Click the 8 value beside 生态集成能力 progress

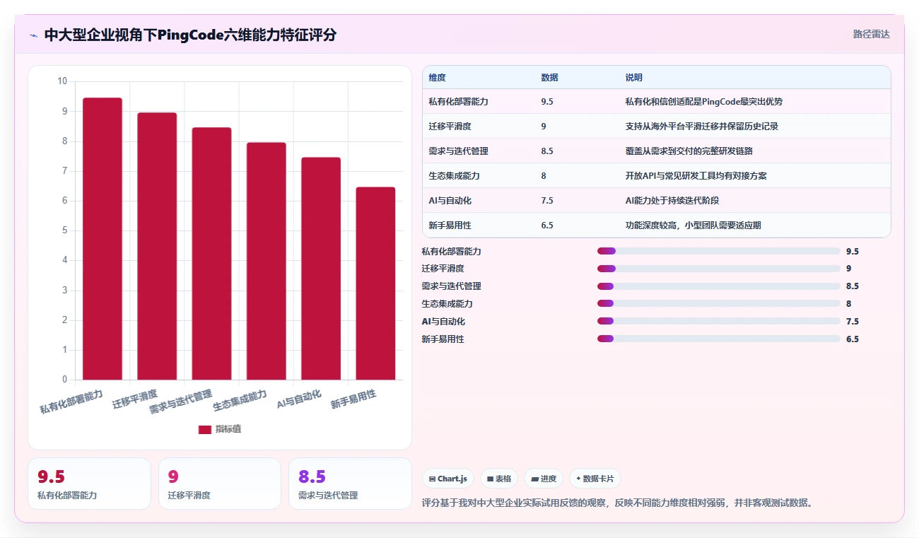(849, 304)
